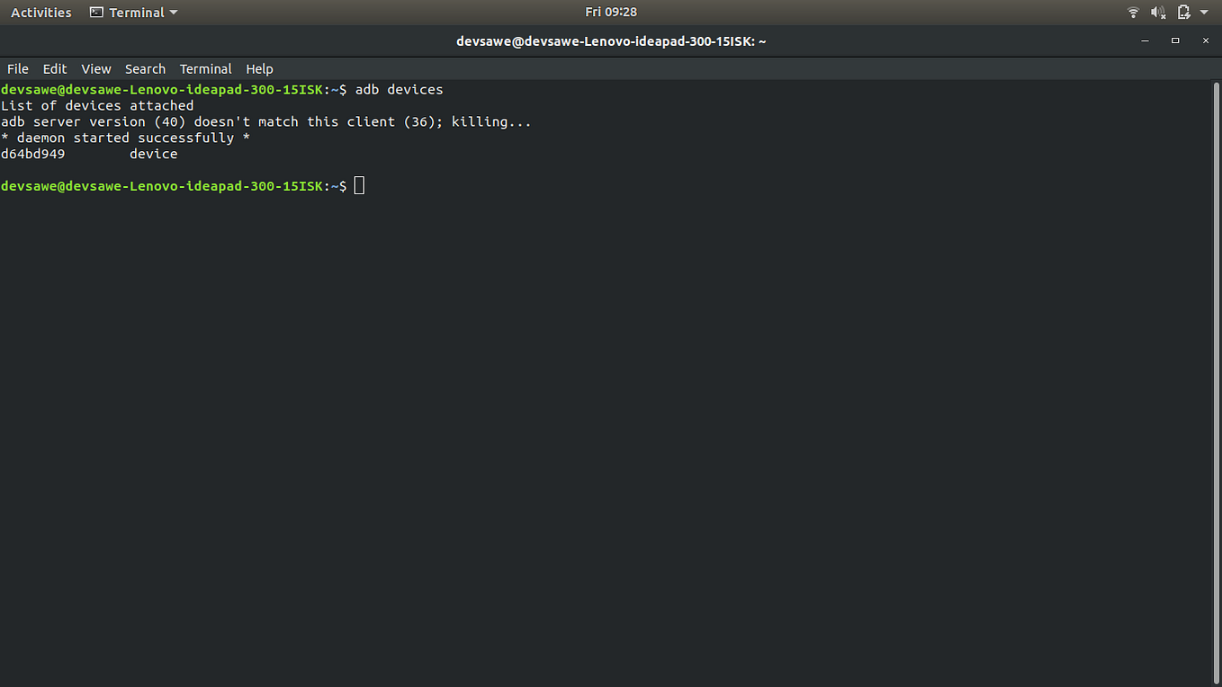The image size is (1222, 687).
Task: Click the terminal scrollbar on the right
Action: 1216,270
